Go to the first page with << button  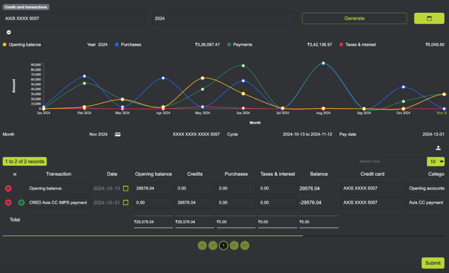click(x=202, y=245)
